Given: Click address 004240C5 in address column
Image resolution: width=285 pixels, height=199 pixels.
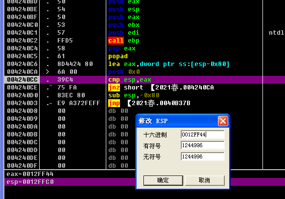Looking at the screenshot, I should [x=23, y=56].
